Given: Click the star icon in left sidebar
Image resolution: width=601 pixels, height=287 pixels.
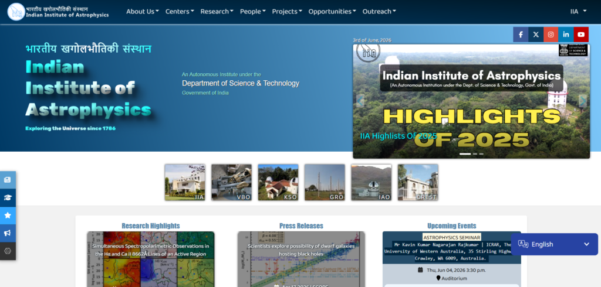Looking at the screenshot, I should click(8, 216).
